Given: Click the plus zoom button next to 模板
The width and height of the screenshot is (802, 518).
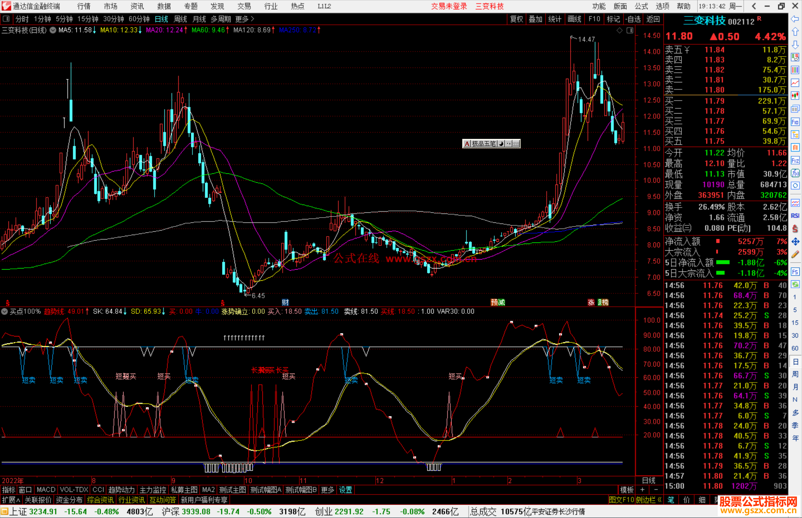Looking at the screenshot, I should (x=642, y=490).
